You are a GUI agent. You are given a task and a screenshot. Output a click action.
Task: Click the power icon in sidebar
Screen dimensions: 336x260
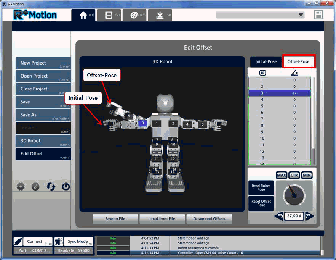pyautogui.click(x=66, y=187)
